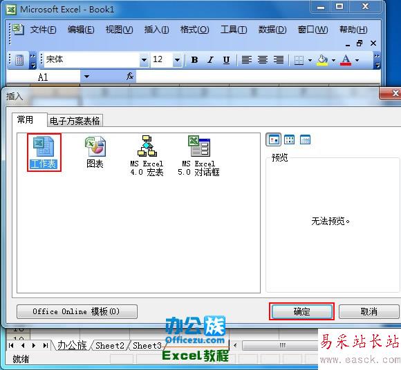The image size is (401, 370).
Task: Restore the workbook window inside Excel
Action: point(360,43)
